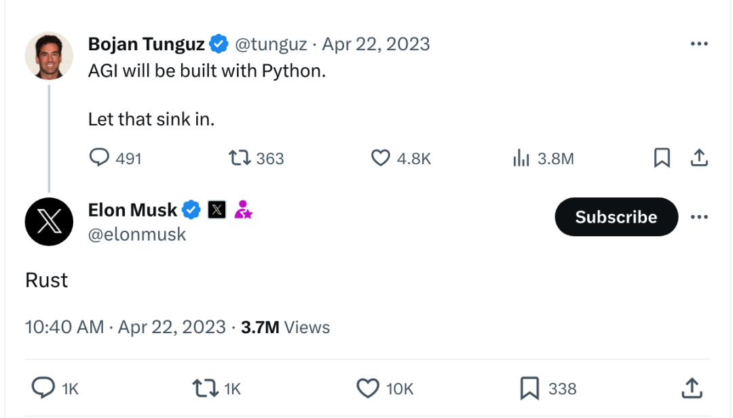Open the @tunguz handle link
The height and width of the screenshot is (418, 733).
point(271,44)
